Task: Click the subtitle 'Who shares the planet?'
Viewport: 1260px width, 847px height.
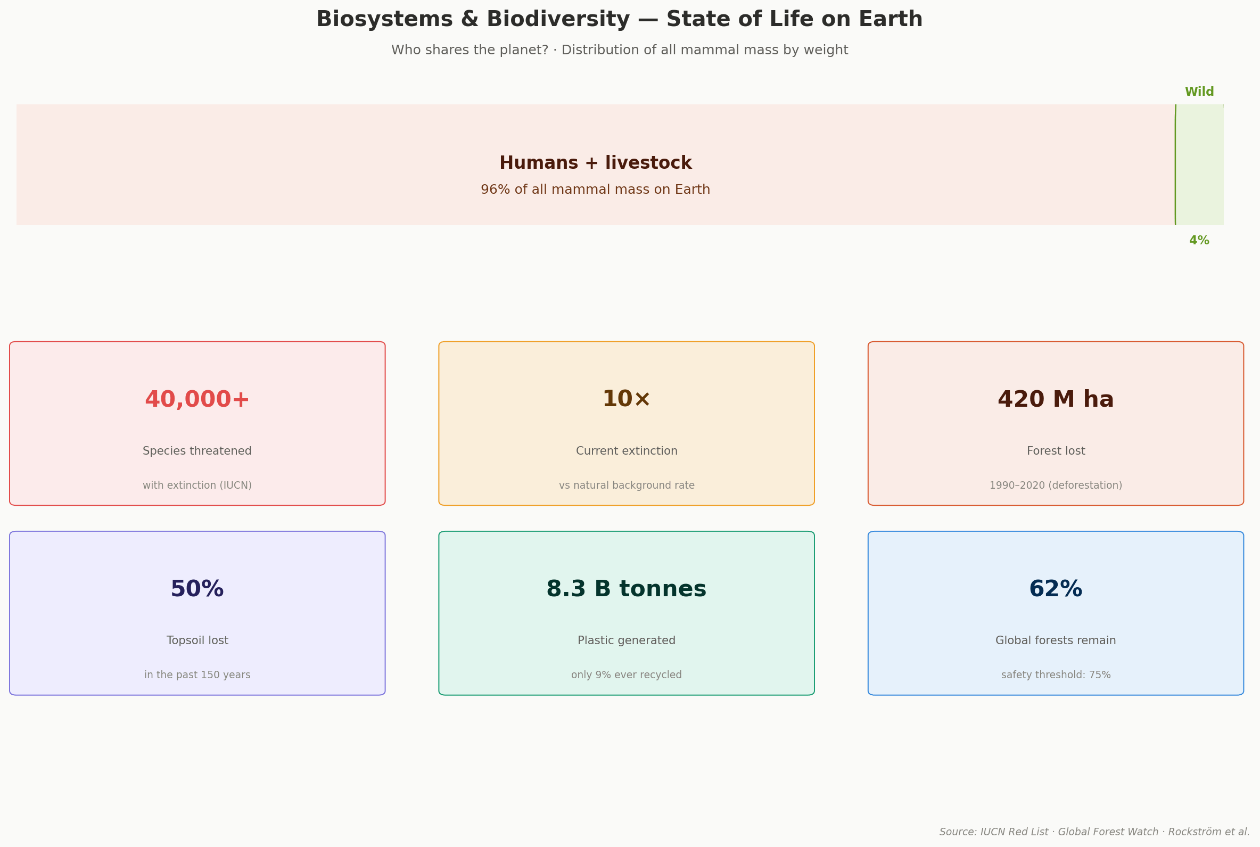Action: (x=470, y=50)
